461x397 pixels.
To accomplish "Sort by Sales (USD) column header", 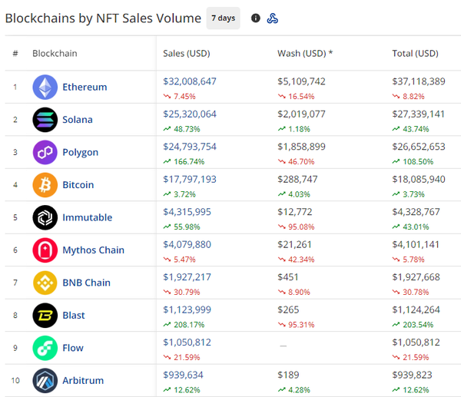I will tap(187, 54).
